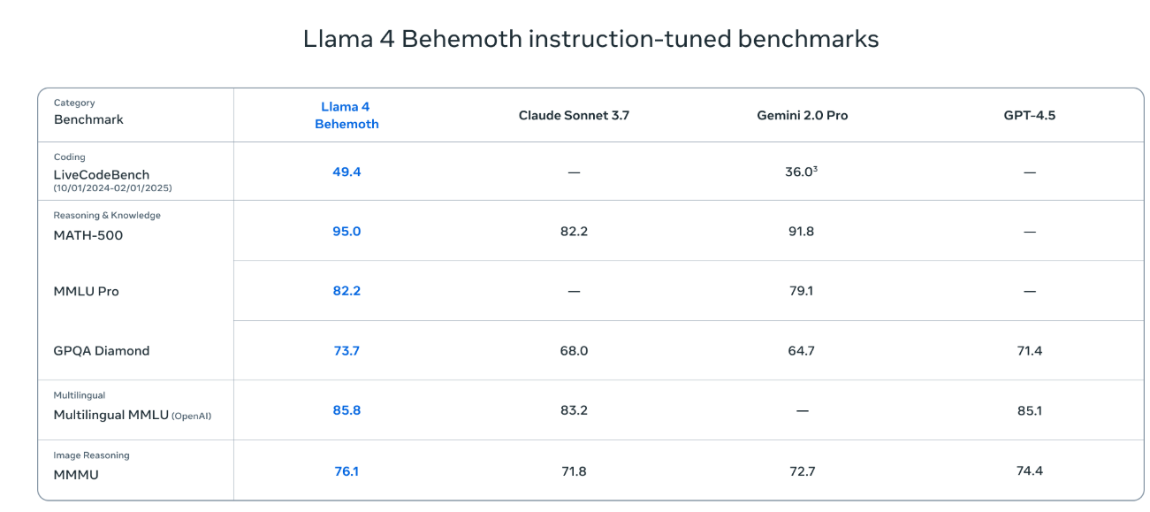Select the MMLU Pro row label
Image resolution: width=1150 pixels, height=512 pixels.
(x=87, y=291)
